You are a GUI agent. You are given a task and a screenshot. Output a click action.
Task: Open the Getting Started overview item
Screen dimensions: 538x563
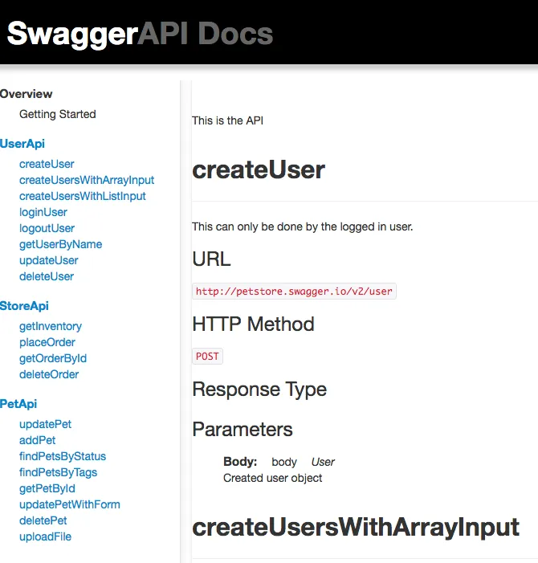[58, 114]
